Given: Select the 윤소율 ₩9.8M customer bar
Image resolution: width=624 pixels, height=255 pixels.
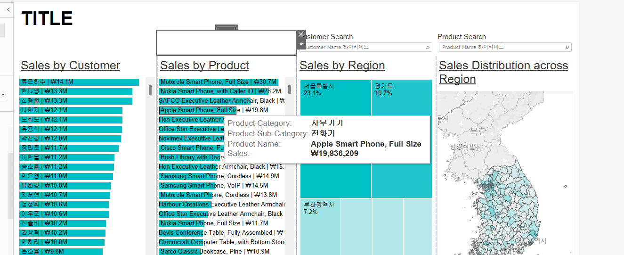Looking at the screenshot, I should (61, 252).
